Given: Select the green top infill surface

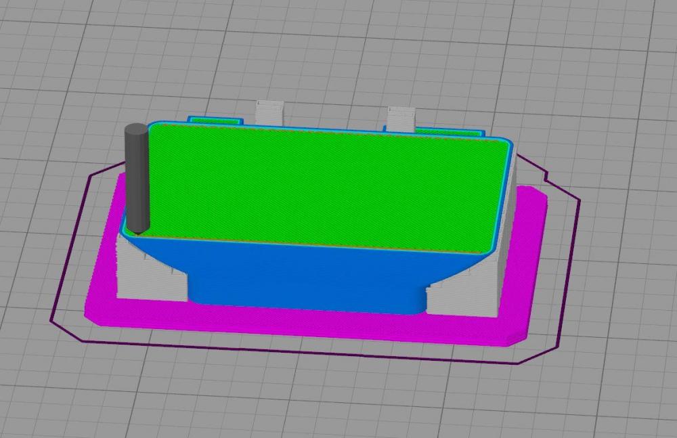Looking at the screenshot, I should click(x=320, y=189).
